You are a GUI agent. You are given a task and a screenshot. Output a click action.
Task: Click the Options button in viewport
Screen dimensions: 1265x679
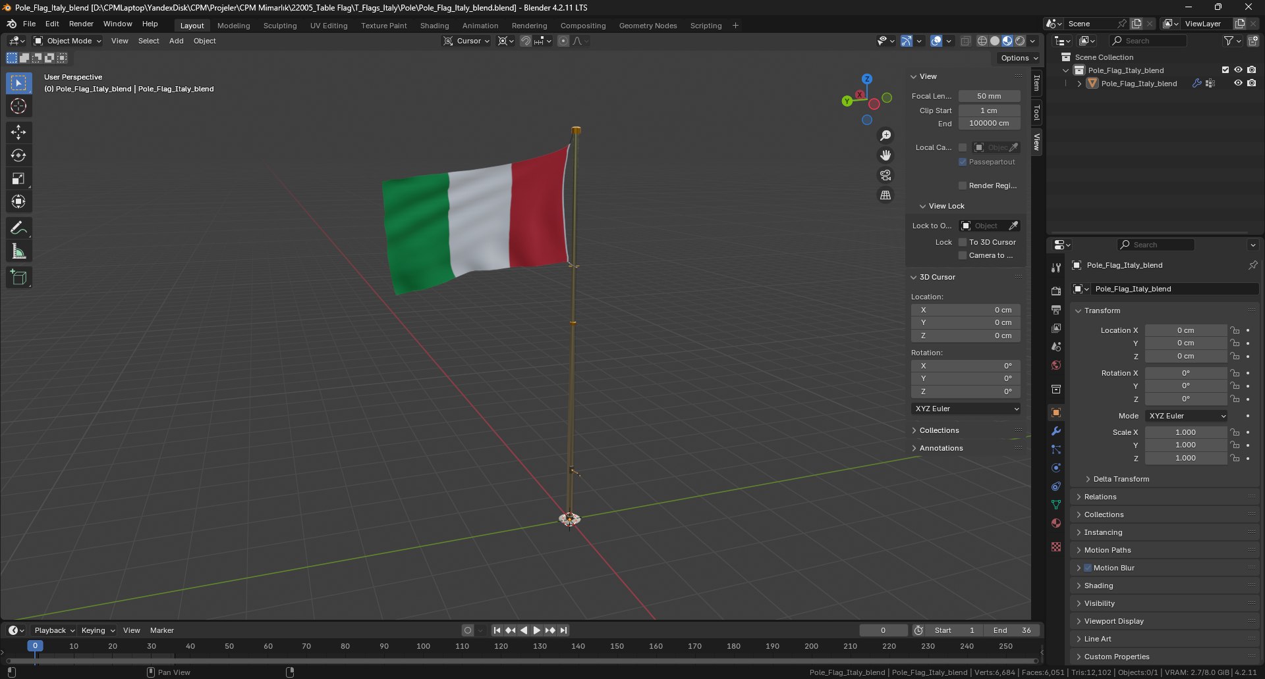(x=1019, y=58)
